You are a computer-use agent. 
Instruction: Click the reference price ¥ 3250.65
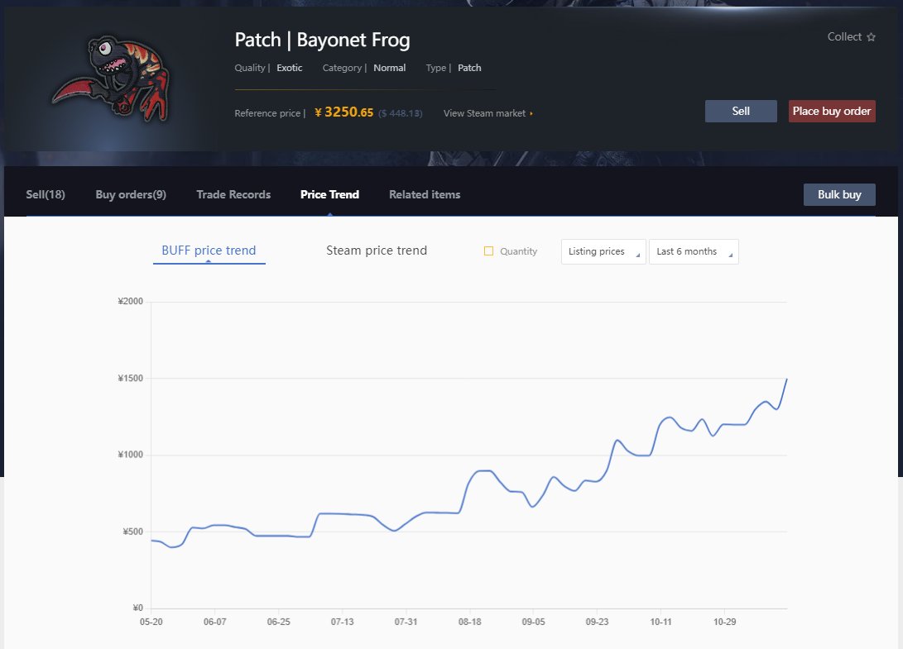tap(343, 112)
